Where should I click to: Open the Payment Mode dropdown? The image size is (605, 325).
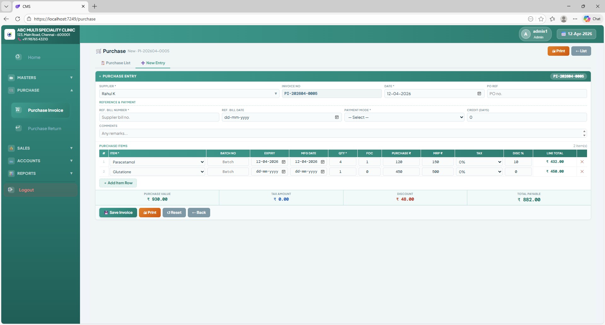pyautogui.click(x=404, y=117)
